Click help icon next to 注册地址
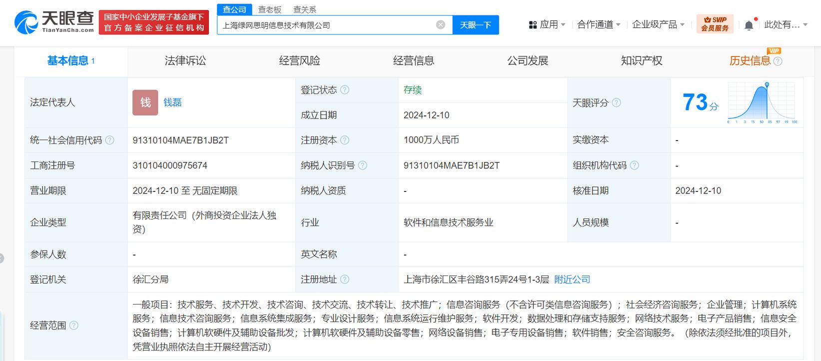This screenshot has width=821, height=361. (345, 279)
